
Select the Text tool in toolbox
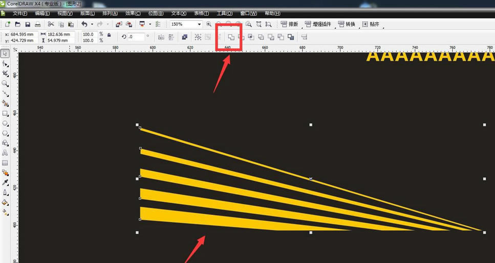[5, 153]
